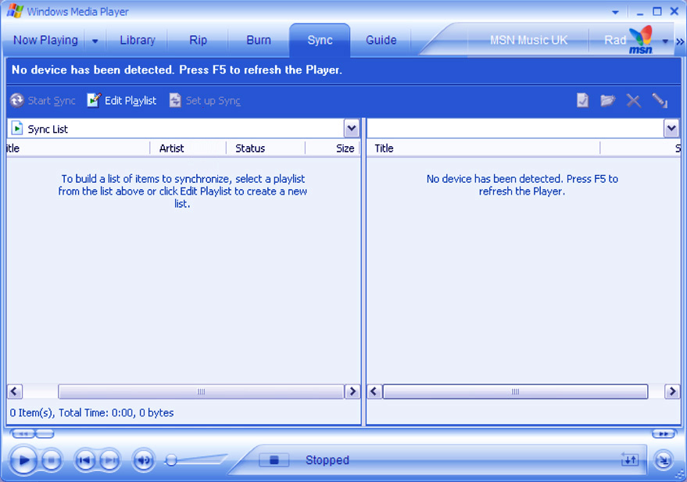Click the truncated Title column header in sync list
Screen dimensions: 687x482
pyautogui.click(x=78, y=148)
